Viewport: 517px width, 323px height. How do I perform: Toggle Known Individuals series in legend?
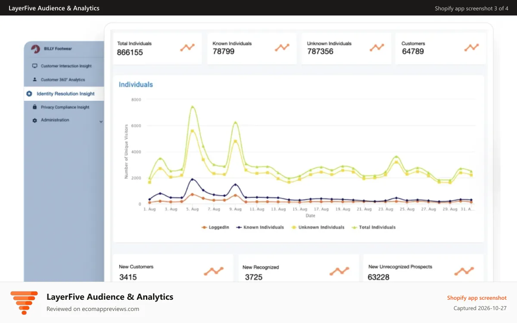(260, 227)
